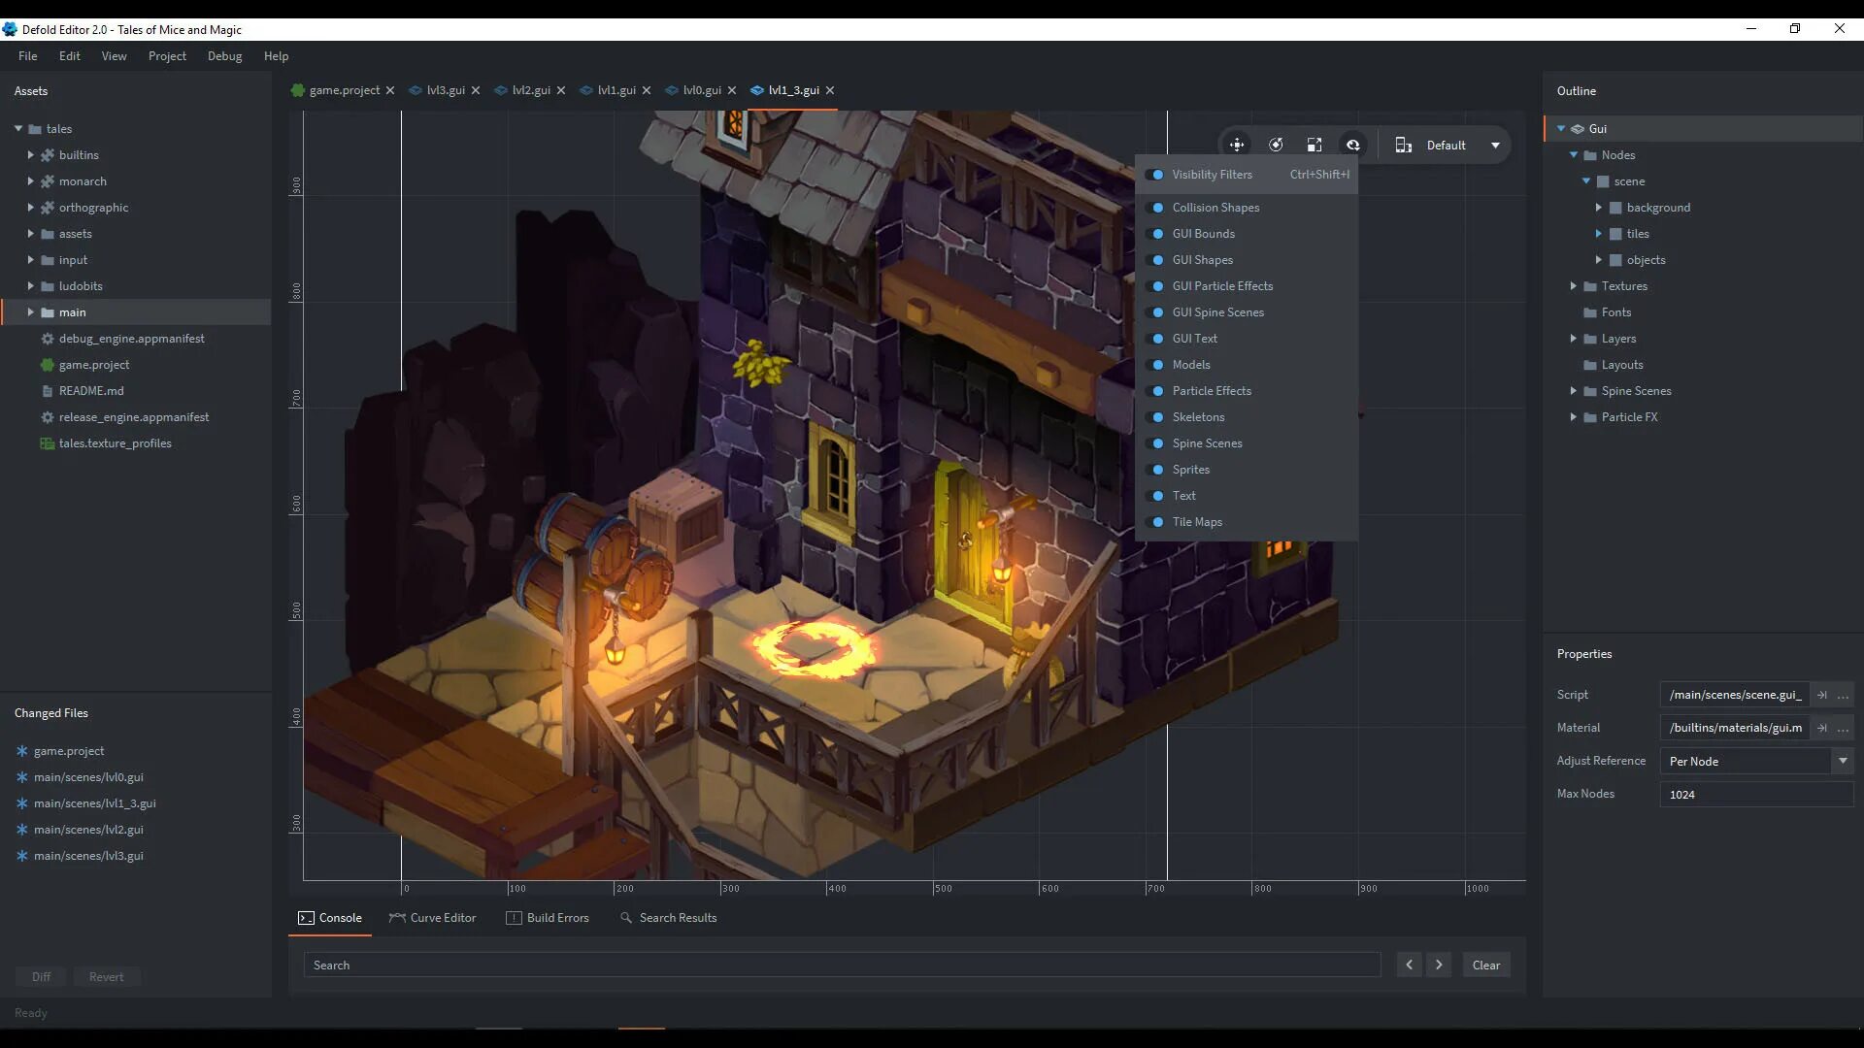Select the Rotate tool in the scene toolbar
Image resolution: width=1864 pixels, height=1048 pixels.
click(1276, 144)
